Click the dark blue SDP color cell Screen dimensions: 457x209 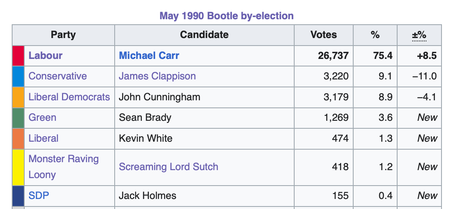18,195
